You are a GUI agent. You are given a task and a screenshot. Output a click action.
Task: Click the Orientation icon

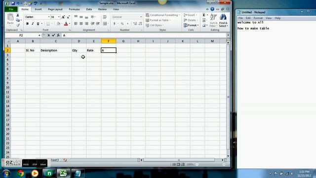coord(93,17)
